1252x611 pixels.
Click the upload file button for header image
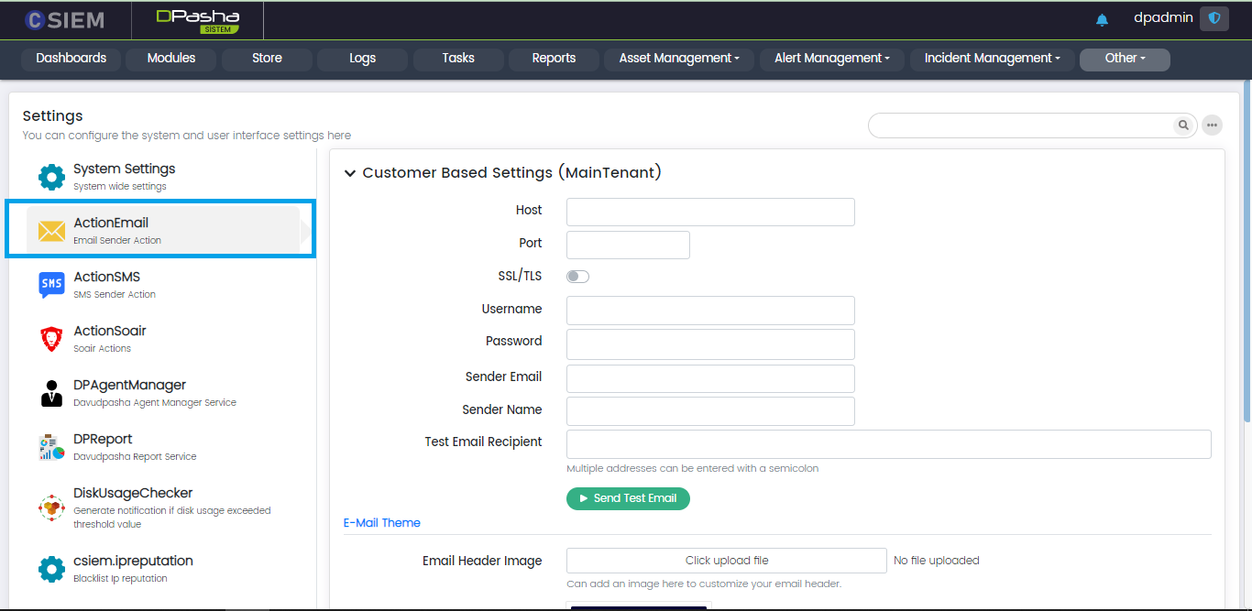click(x=726, y=561)
